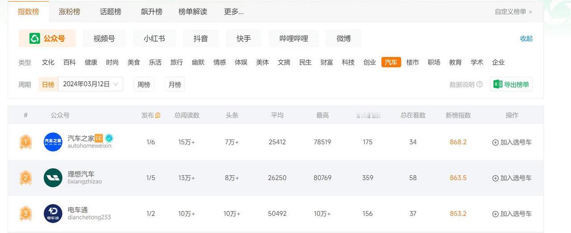571x233 pixels.
Task: Open the 榜单解读 tab
Action: [193, 12]
